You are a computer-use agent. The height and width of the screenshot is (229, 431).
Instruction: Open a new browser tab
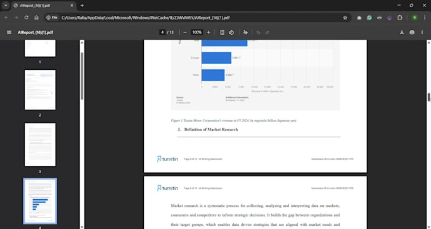click(82, 5)
